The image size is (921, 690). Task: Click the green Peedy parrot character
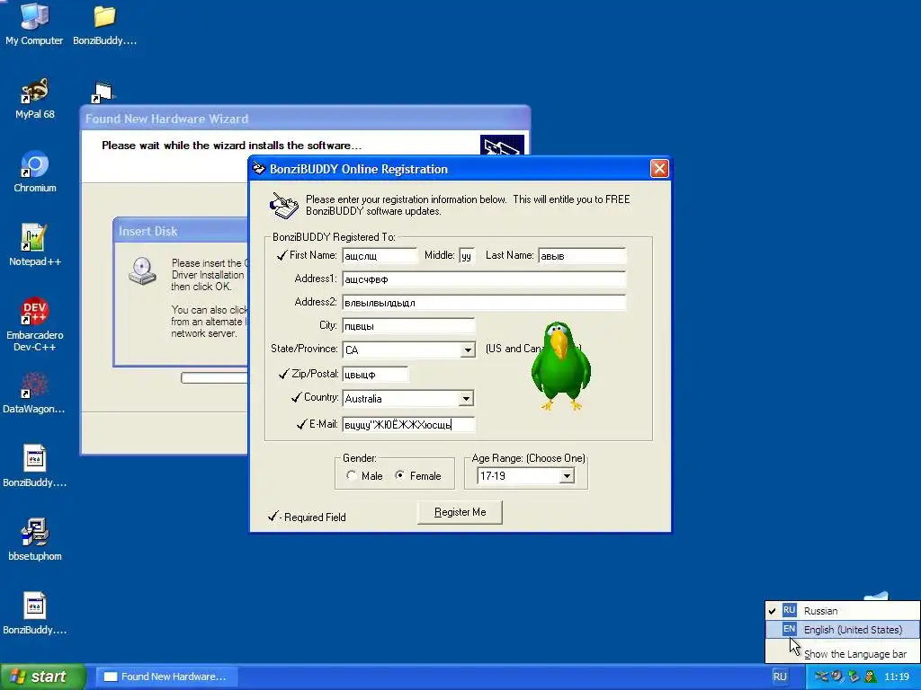[x=561, y=366]
